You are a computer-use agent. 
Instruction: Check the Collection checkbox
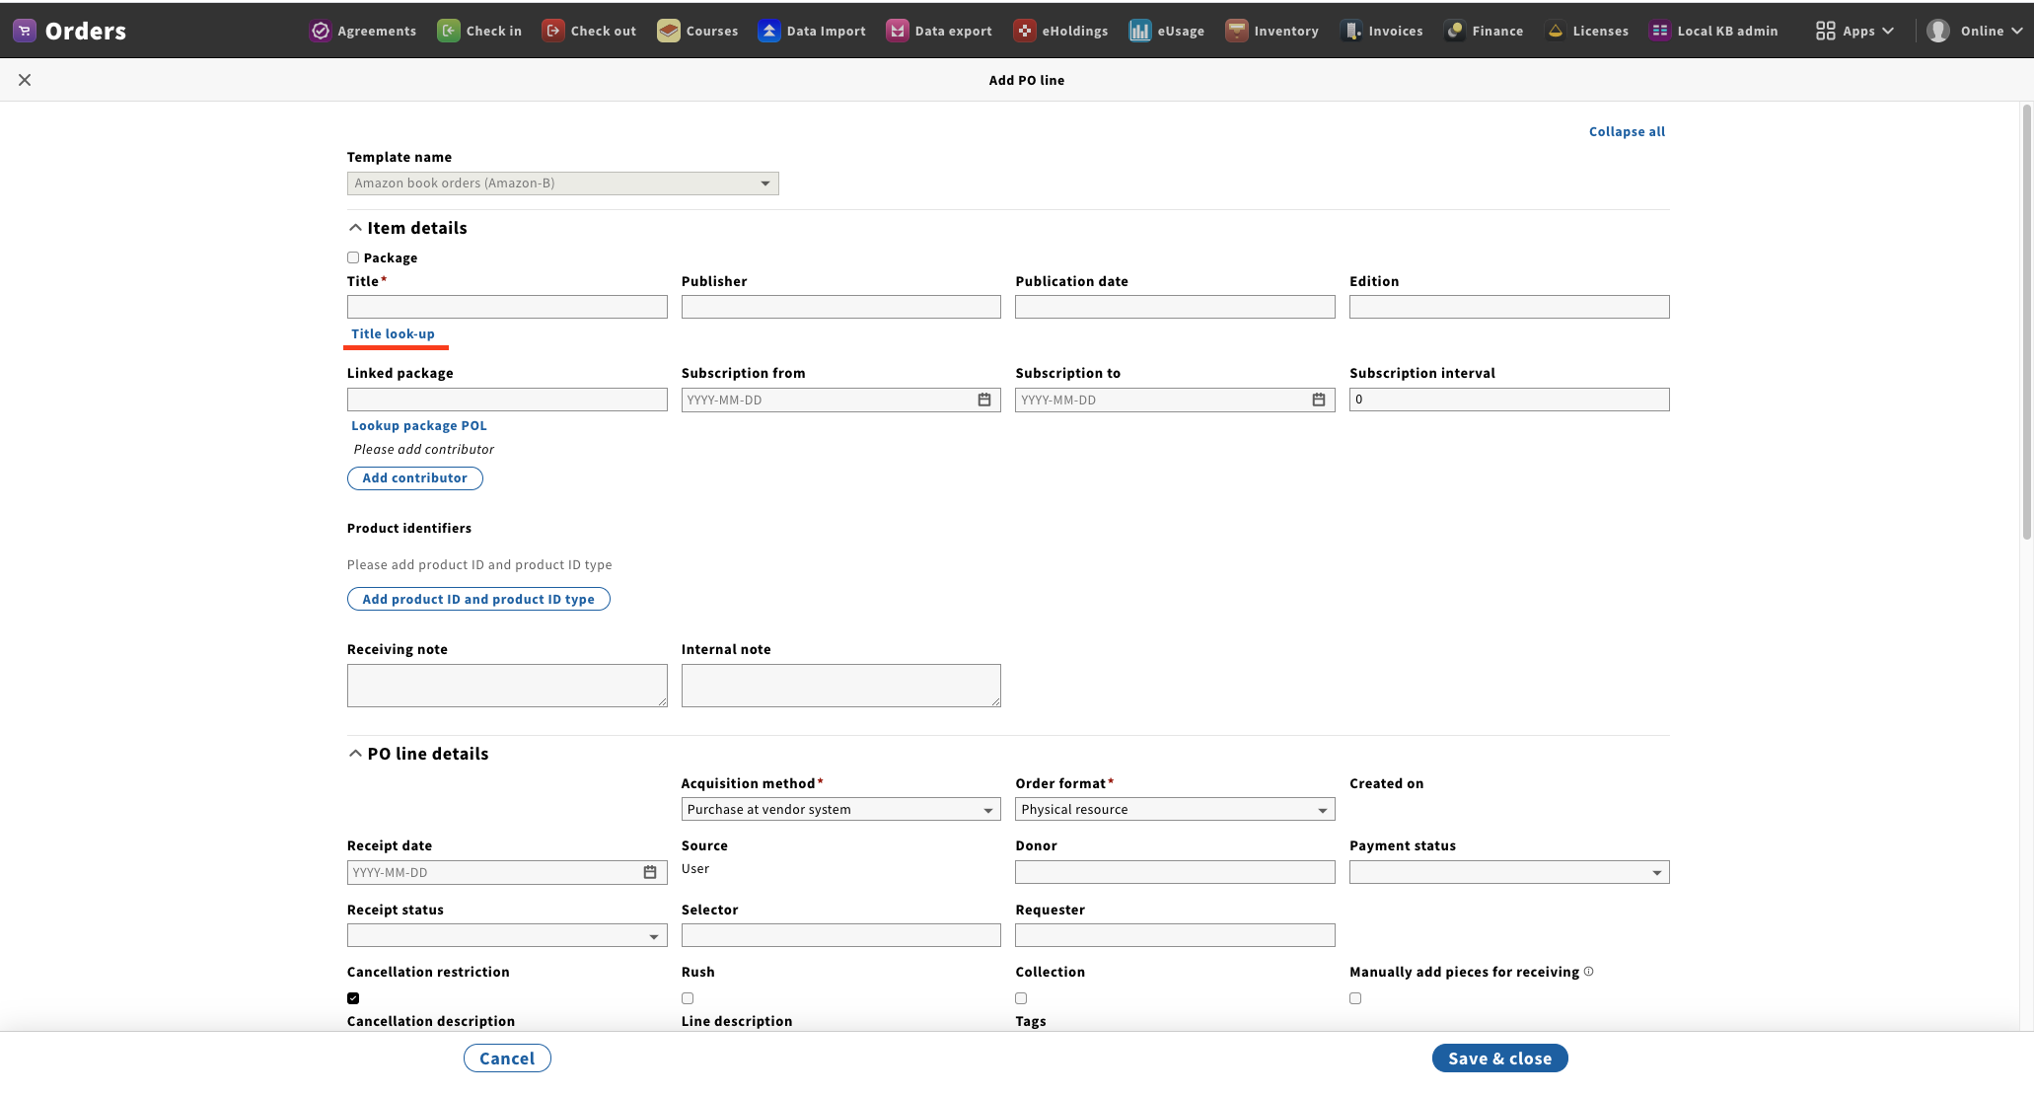click(1021, 998)
